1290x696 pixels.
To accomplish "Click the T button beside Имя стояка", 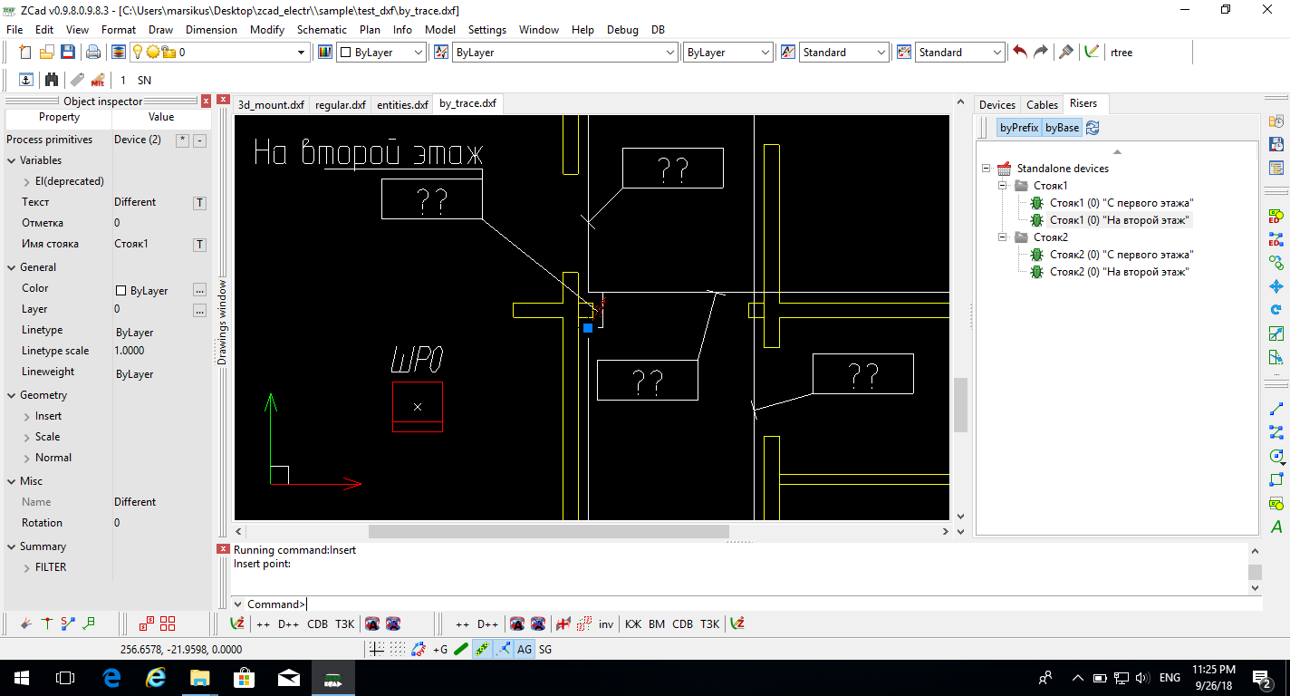I will [x=200, y=245].
